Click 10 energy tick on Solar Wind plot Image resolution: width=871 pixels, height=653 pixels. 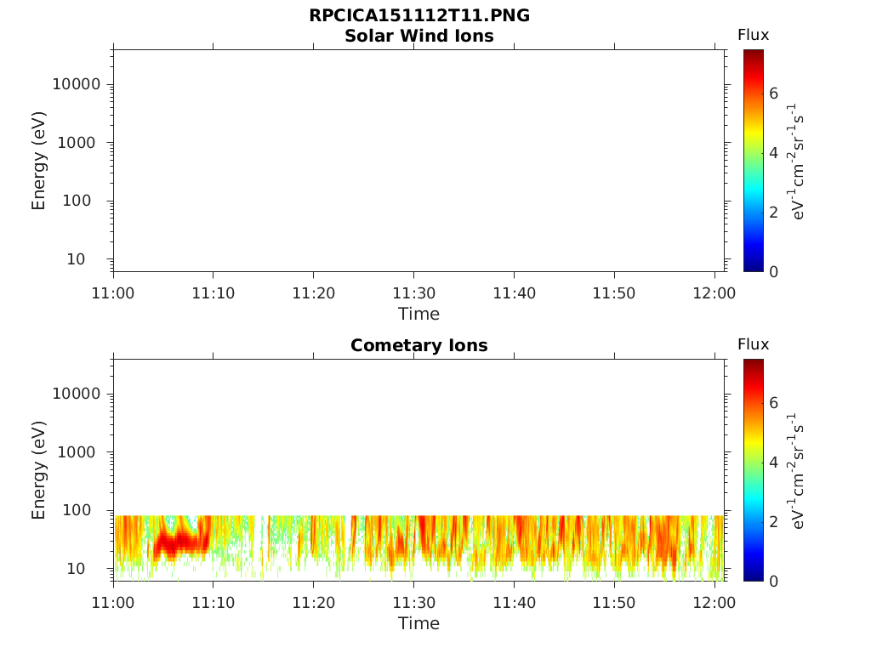[x=76, y=259]
